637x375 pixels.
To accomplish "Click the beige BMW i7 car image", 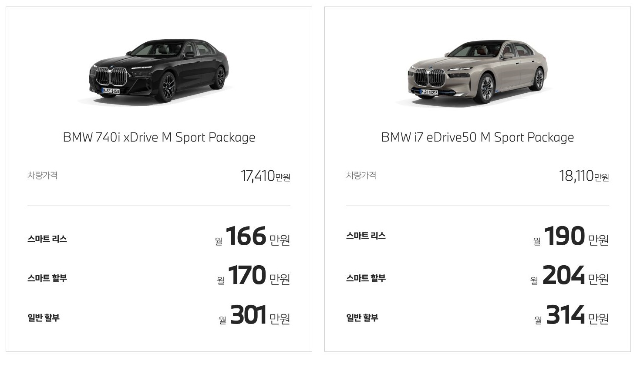I will click(x=477, y=72).
